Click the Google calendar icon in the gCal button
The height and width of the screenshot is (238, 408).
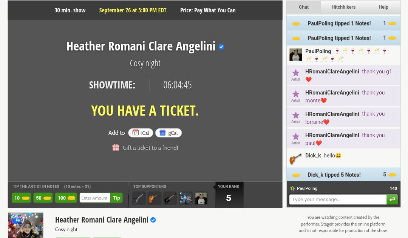point(162,133)
